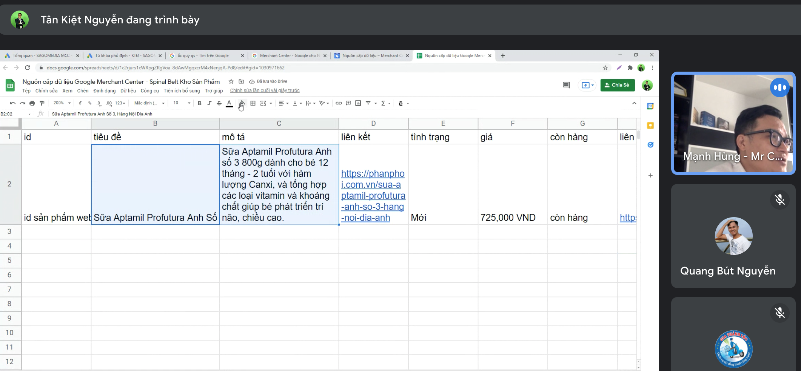Viewport: 801px width, 371px height.
Task: Open text rotation dropdown
Action: tap(324, 103)
